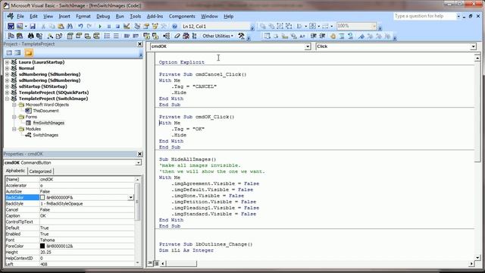This screenshot has height=273, width=485.
Task: Switch to the Categorized properties tab
Action: tap(40, 171)
